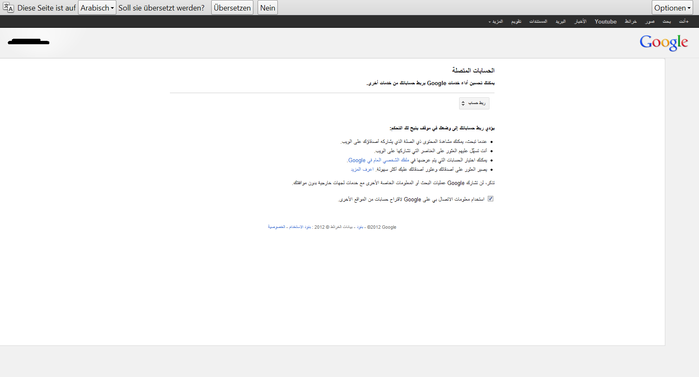The image size is (699, 377).
Task: Open the Arabisch language dropdown
Action: click(x=97, y=8)
